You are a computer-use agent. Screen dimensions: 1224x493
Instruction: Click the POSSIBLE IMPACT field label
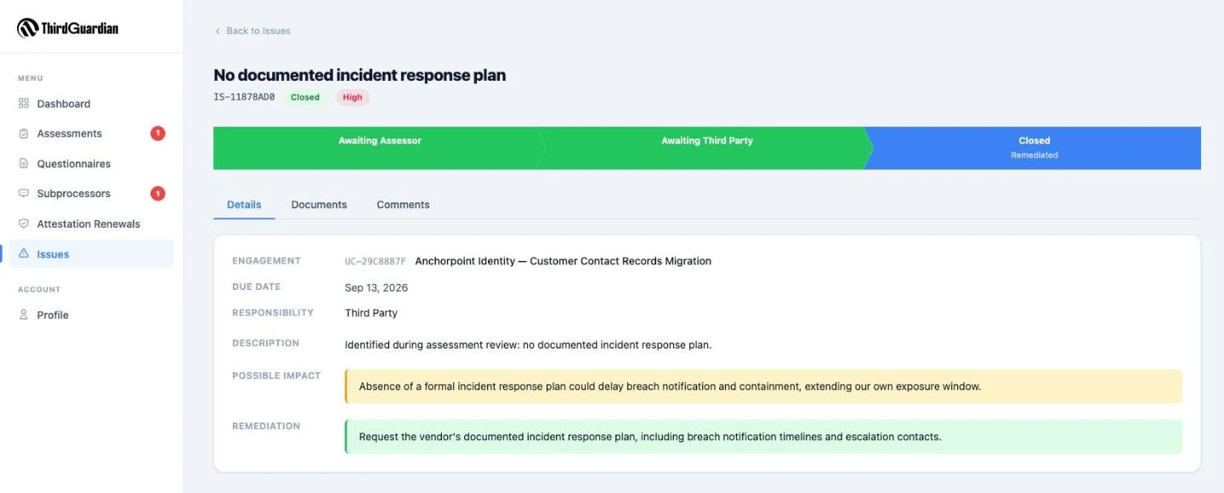click(276, 376)
